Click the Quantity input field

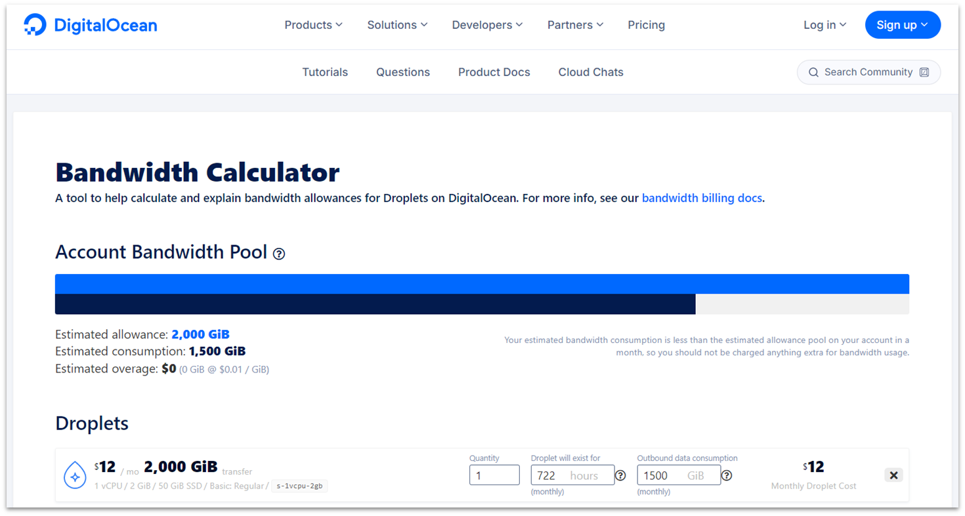coord(494,475)
